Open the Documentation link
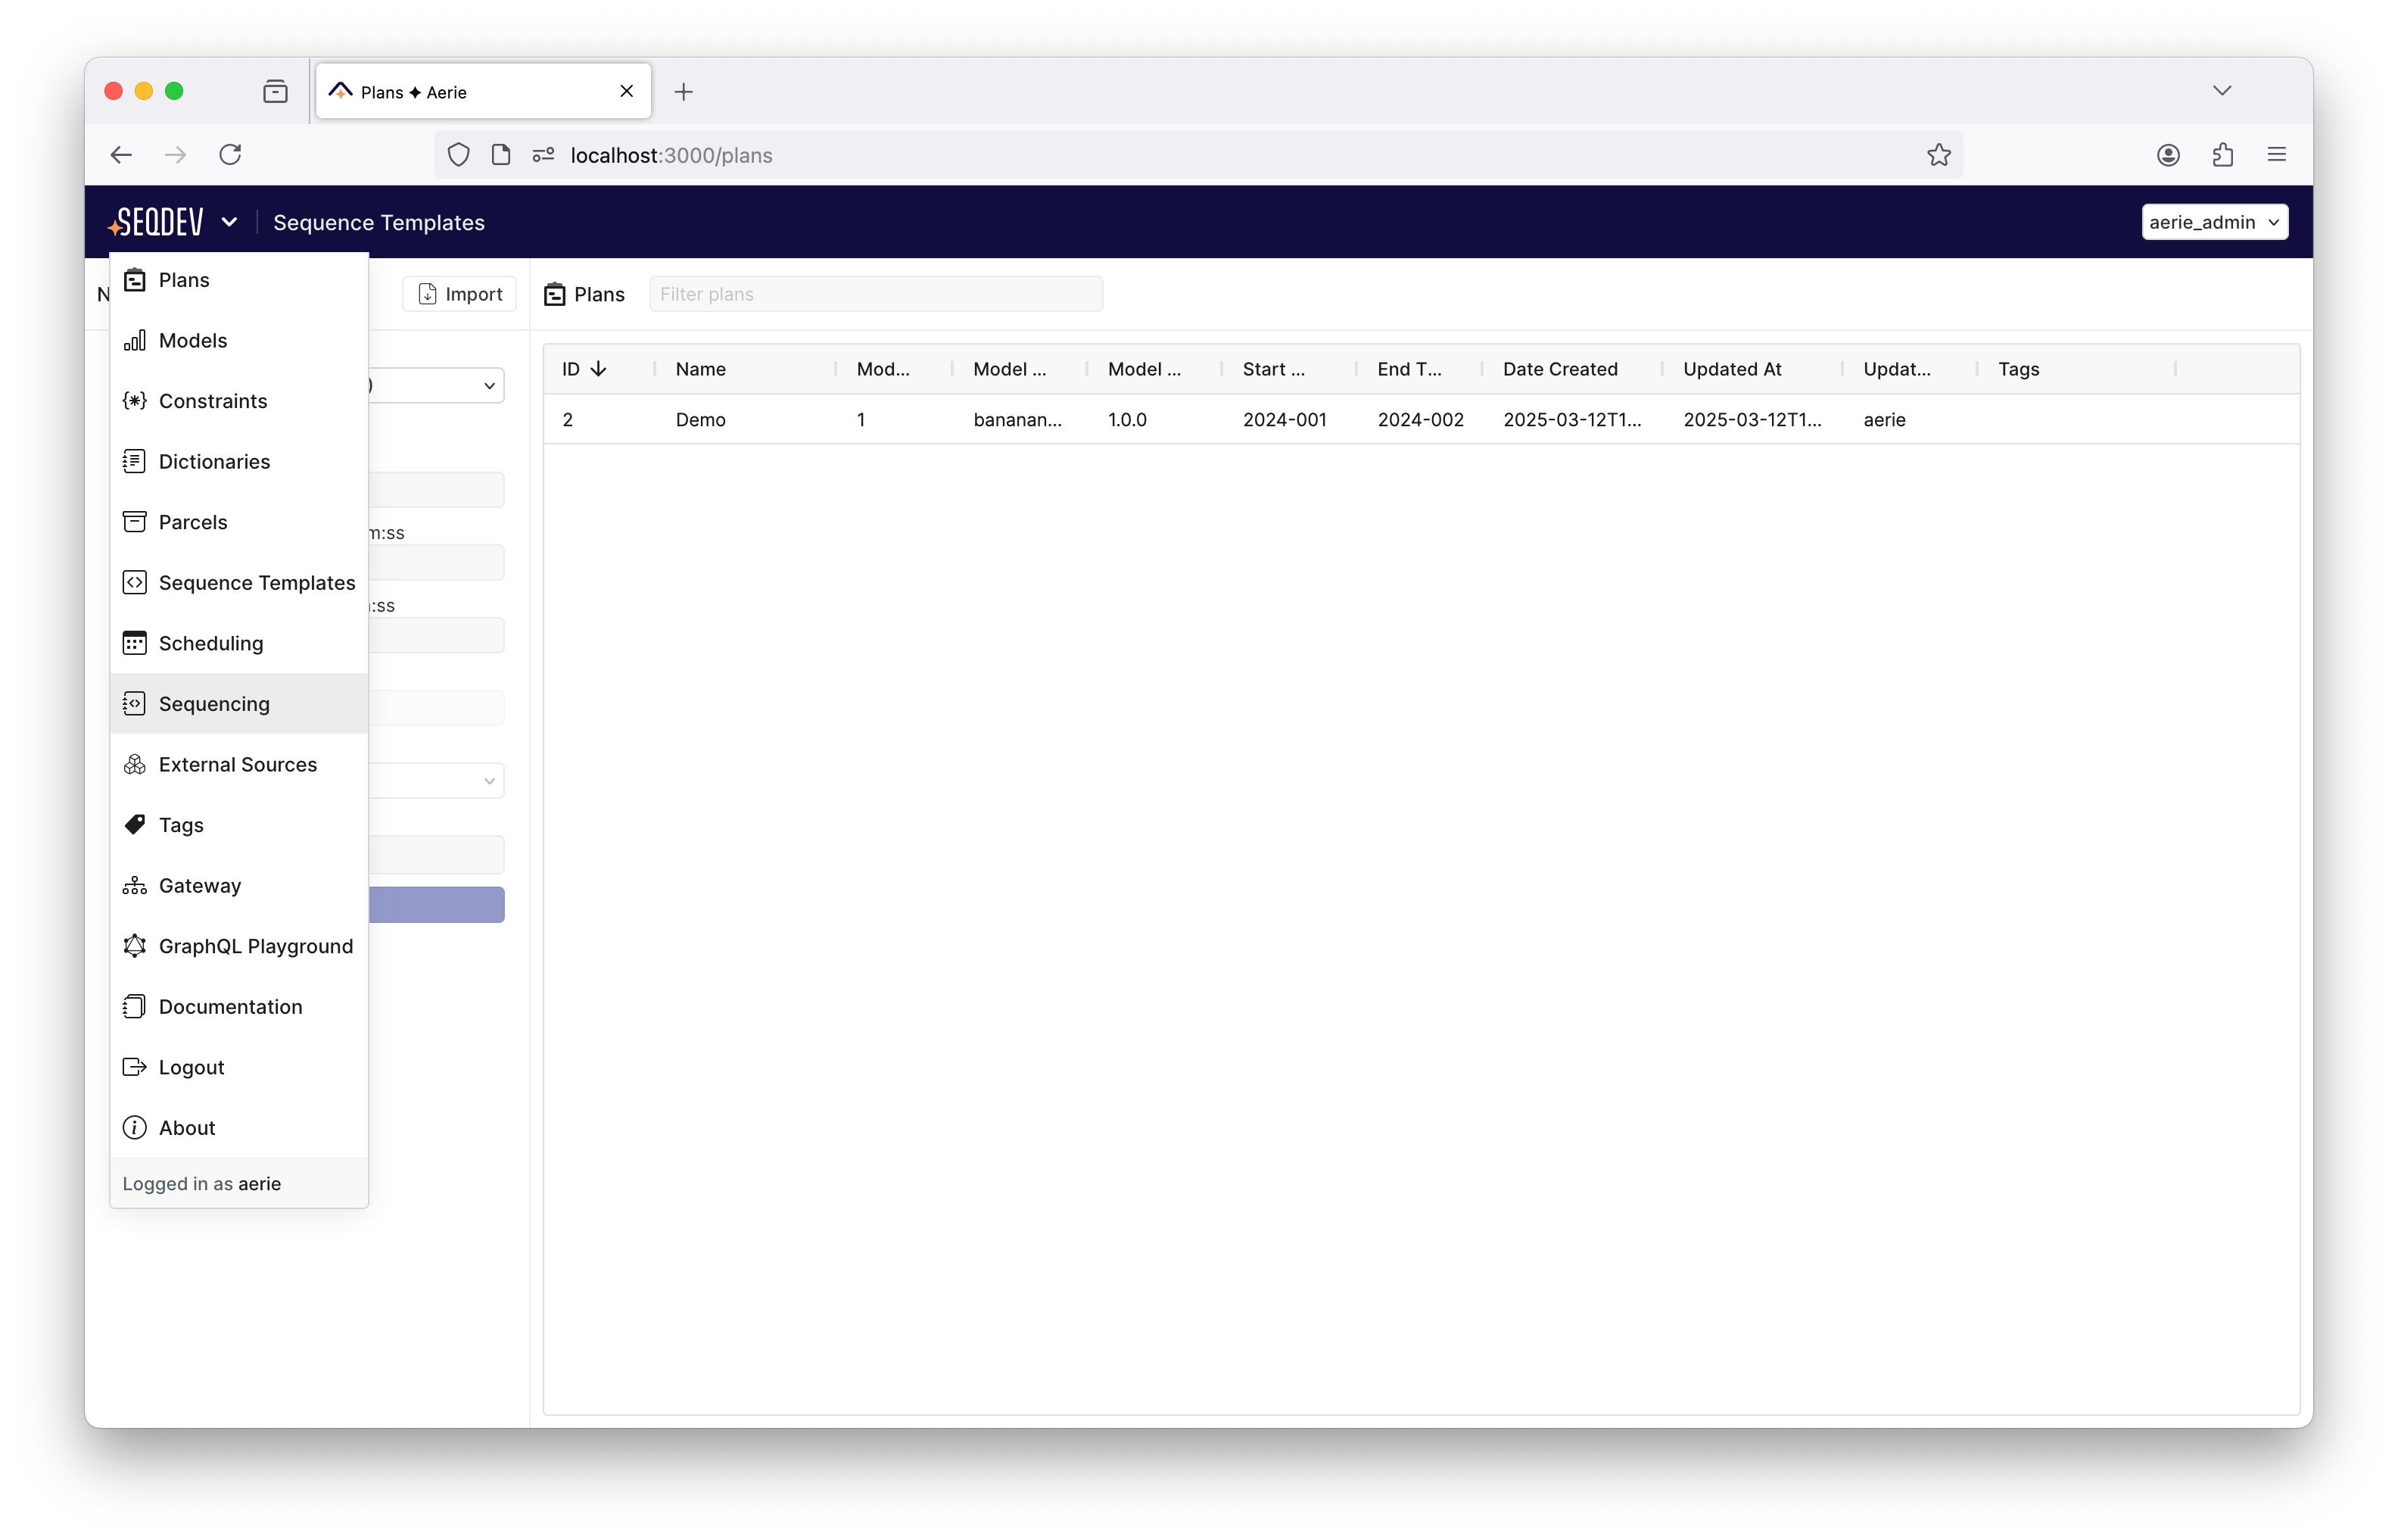The image size is (2398, 1540). click(230, 1006)
